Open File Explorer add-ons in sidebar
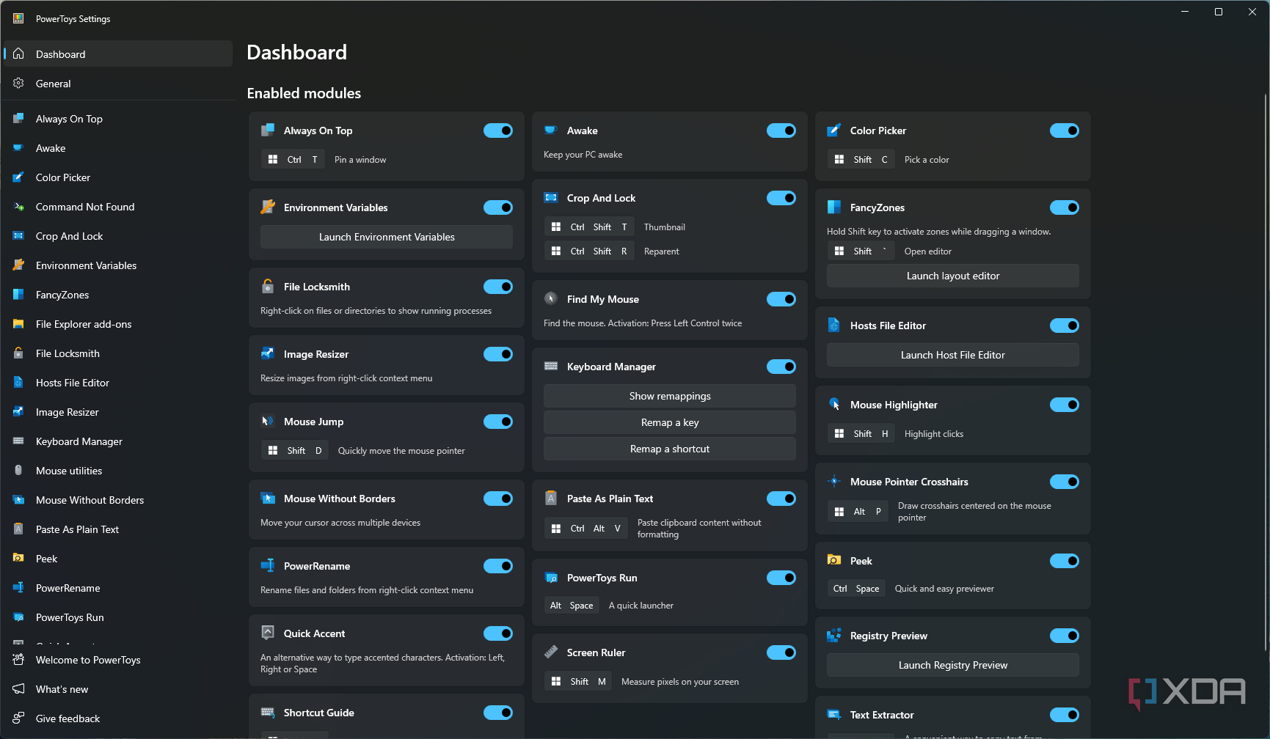Screen dimensions: 1270x739 pyautogui.click(x=118, y=324)
